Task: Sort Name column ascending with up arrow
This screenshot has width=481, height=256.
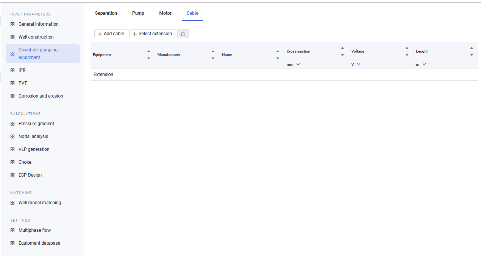Action: [x=278, y=51]
